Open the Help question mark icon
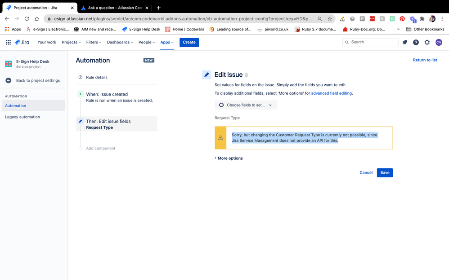Screen dimensions: 449x280 tap(416, 42)
